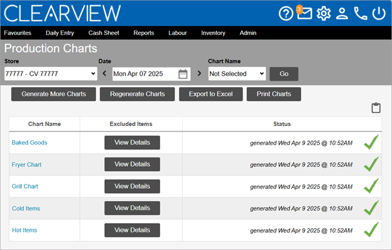Viewport: 392px width, 250px height.
Task: Click the green checkmark for Cold Items
Action: coord(371,207)
